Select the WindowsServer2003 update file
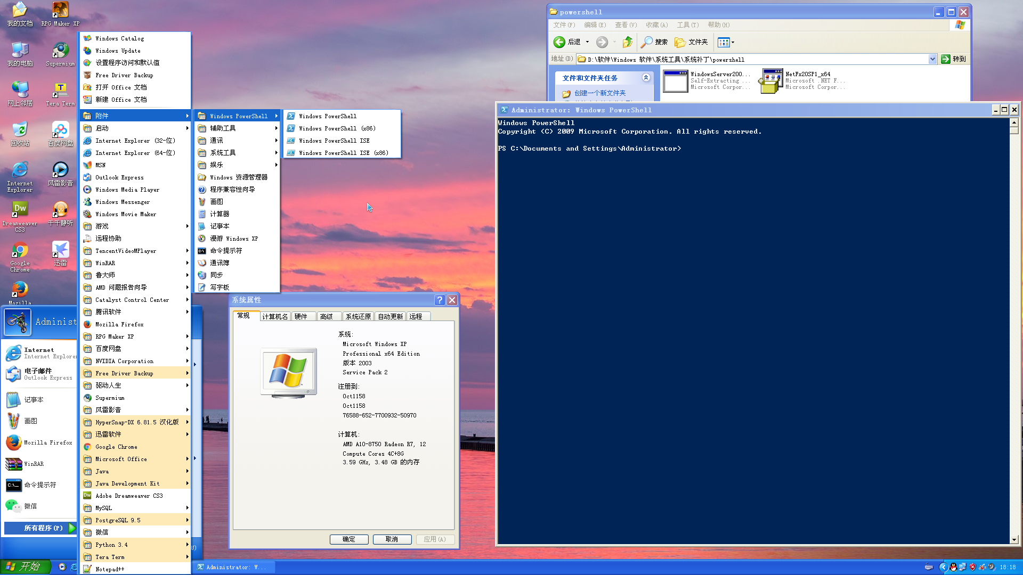The image size is (1023, 575). pyautogui.click(x=707, y=81)
